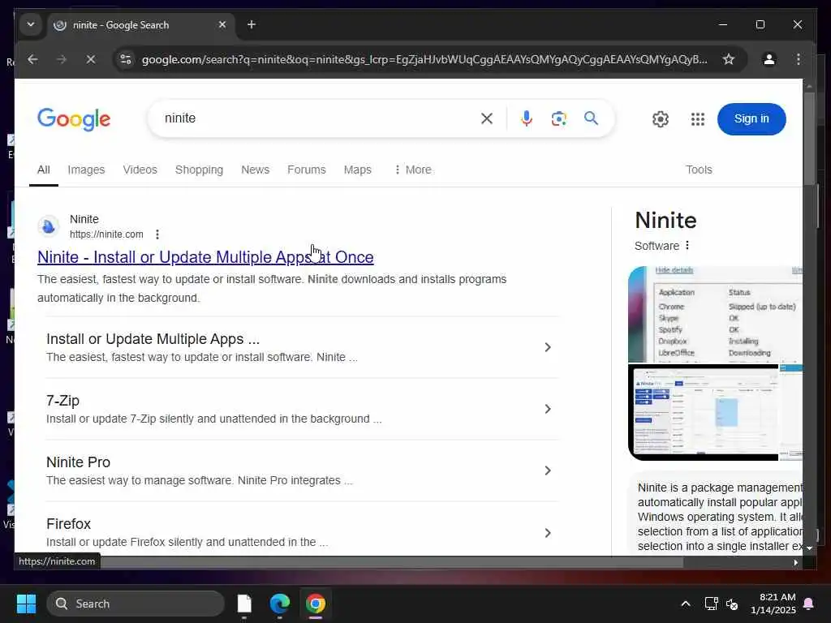This screenshot has width=831, height=623.
Task: Open the clock and date
Action: click(773, 604)
